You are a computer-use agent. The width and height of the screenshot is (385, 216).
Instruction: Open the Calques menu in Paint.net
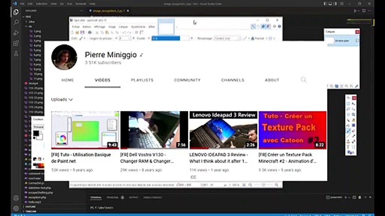(123, 27)
